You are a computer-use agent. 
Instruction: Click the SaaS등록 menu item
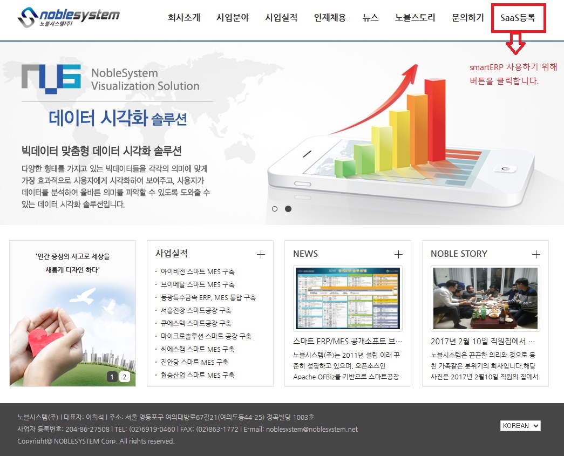pos(518,18)
